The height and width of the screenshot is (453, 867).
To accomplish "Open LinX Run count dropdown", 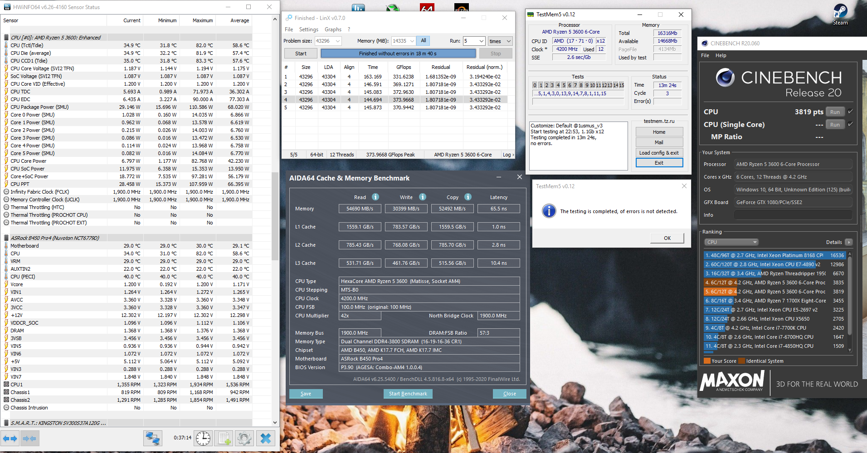I will 481,41.
